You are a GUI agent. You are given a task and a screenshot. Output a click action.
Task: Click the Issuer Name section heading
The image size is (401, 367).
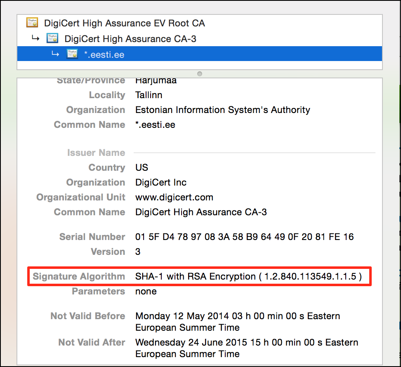96,153
